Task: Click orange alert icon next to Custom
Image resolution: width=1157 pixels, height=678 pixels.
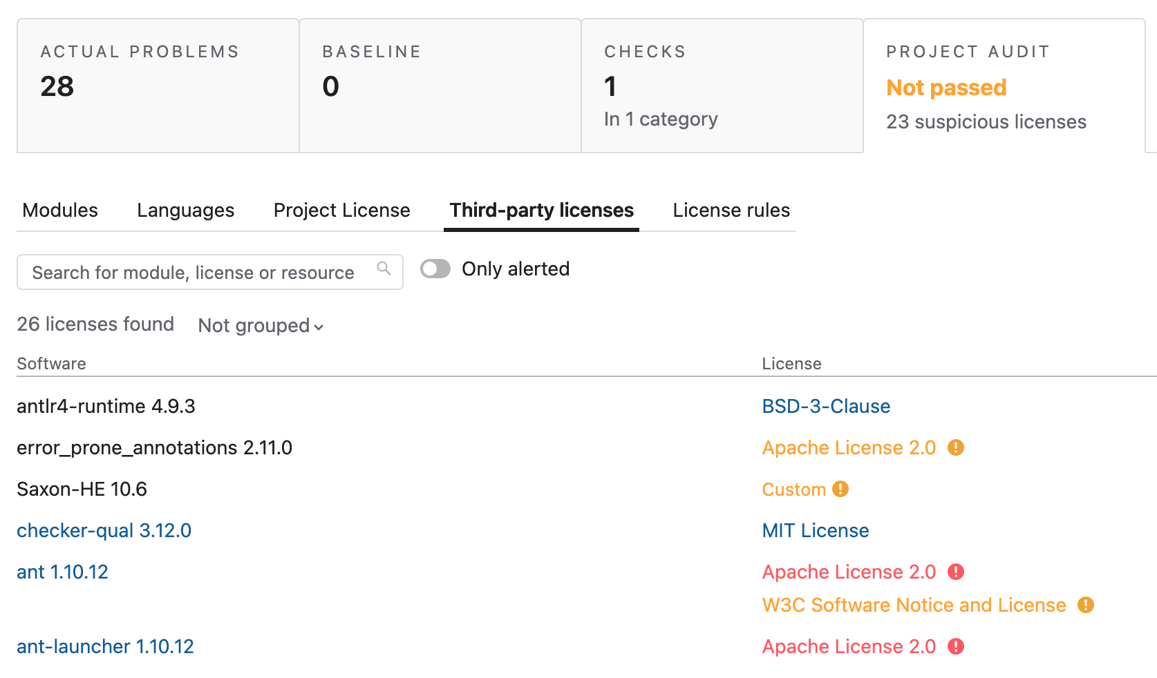Action: tap(840, 489)
